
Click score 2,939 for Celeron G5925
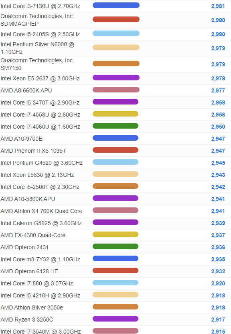(x=218, y=223)
